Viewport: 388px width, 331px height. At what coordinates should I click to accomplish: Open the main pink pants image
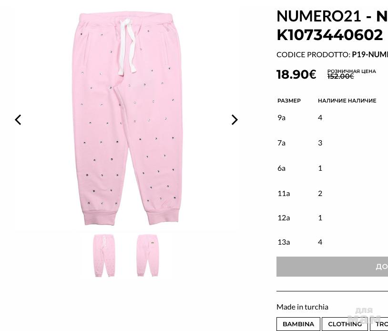pos(126,119)
